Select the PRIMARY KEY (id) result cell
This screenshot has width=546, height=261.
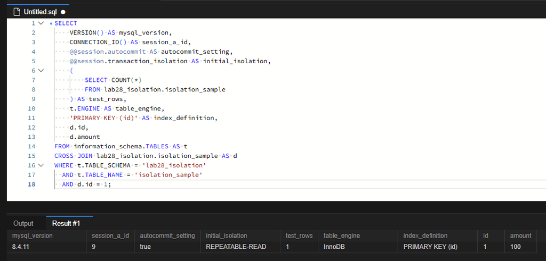[438, 247]
